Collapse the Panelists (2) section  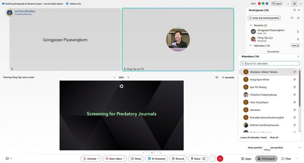click(x=251, y=26)
